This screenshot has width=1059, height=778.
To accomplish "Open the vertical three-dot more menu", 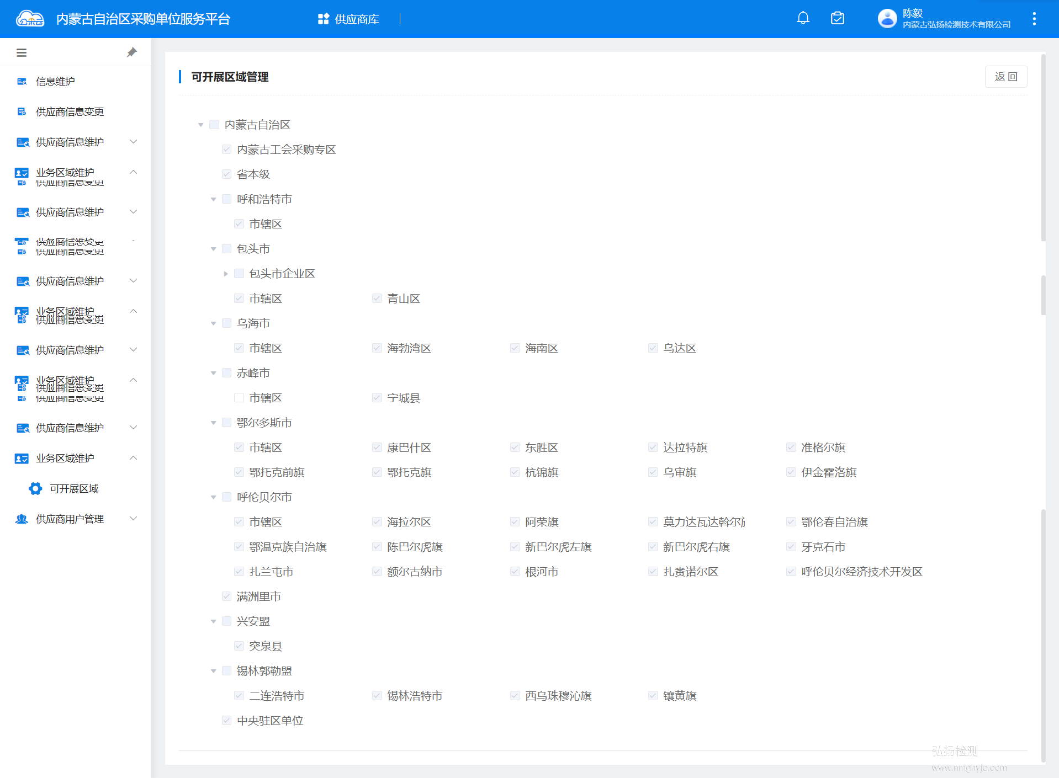I will (1034, 19).
